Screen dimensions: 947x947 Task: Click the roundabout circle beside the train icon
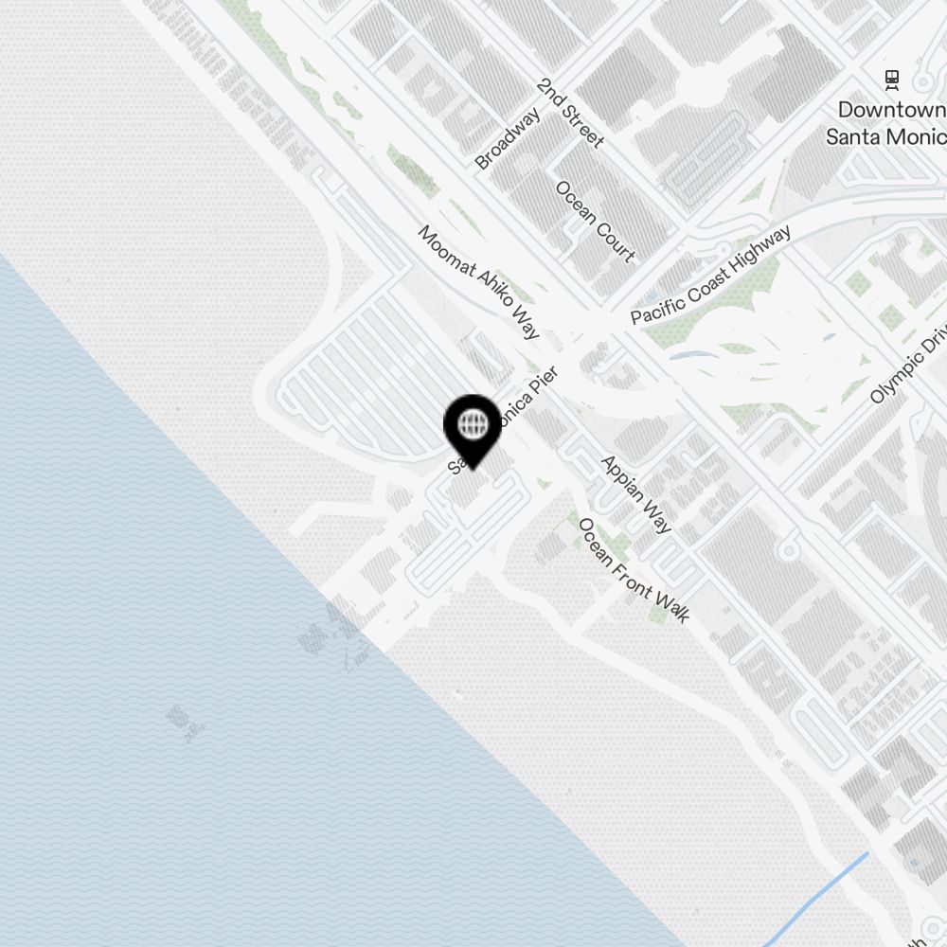click(x=922, y=81)
